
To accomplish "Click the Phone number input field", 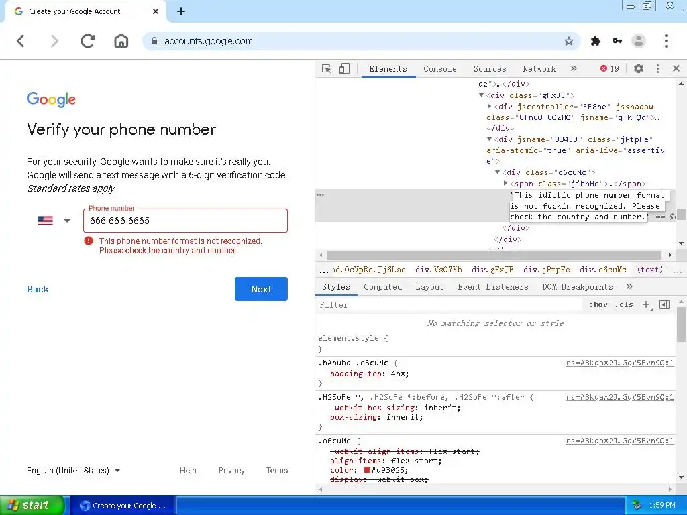I will coord(185,220).
